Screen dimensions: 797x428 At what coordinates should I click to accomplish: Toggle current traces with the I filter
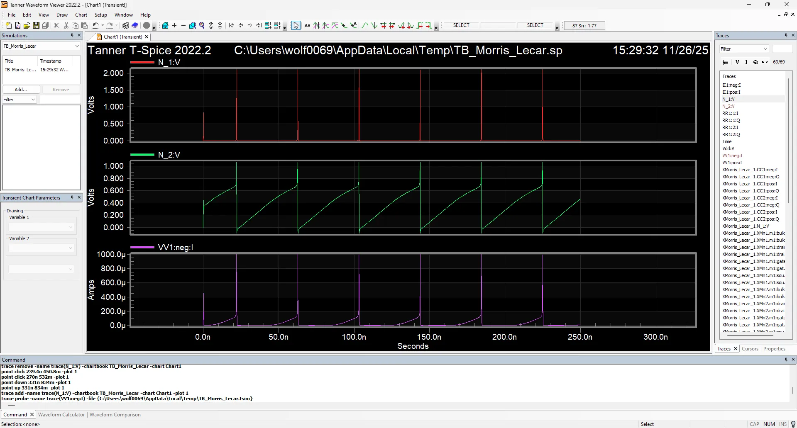tap(746, 62)
